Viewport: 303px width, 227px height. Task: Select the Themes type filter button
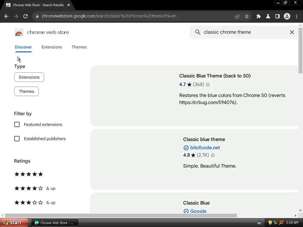pyautogui.click(x=26, y=91)
